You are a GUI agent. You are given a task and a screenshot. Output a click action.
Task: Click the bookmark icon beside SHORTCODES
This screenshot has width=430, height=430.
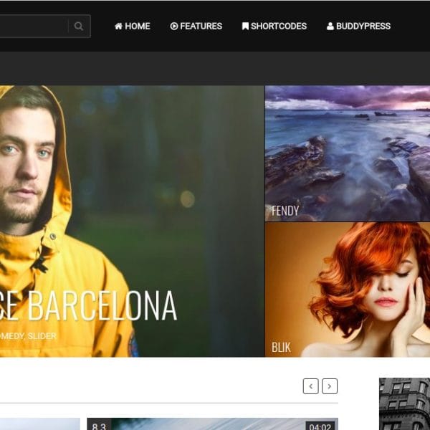pos(245,27)
